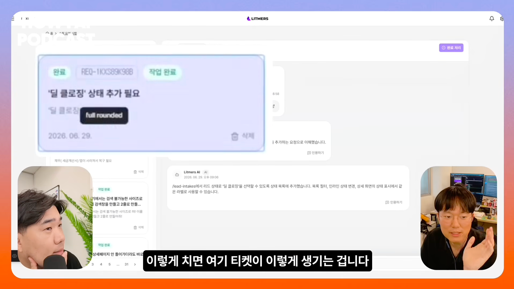
Task: Open the settings gear in the header
Action: [x=502, y=18]
